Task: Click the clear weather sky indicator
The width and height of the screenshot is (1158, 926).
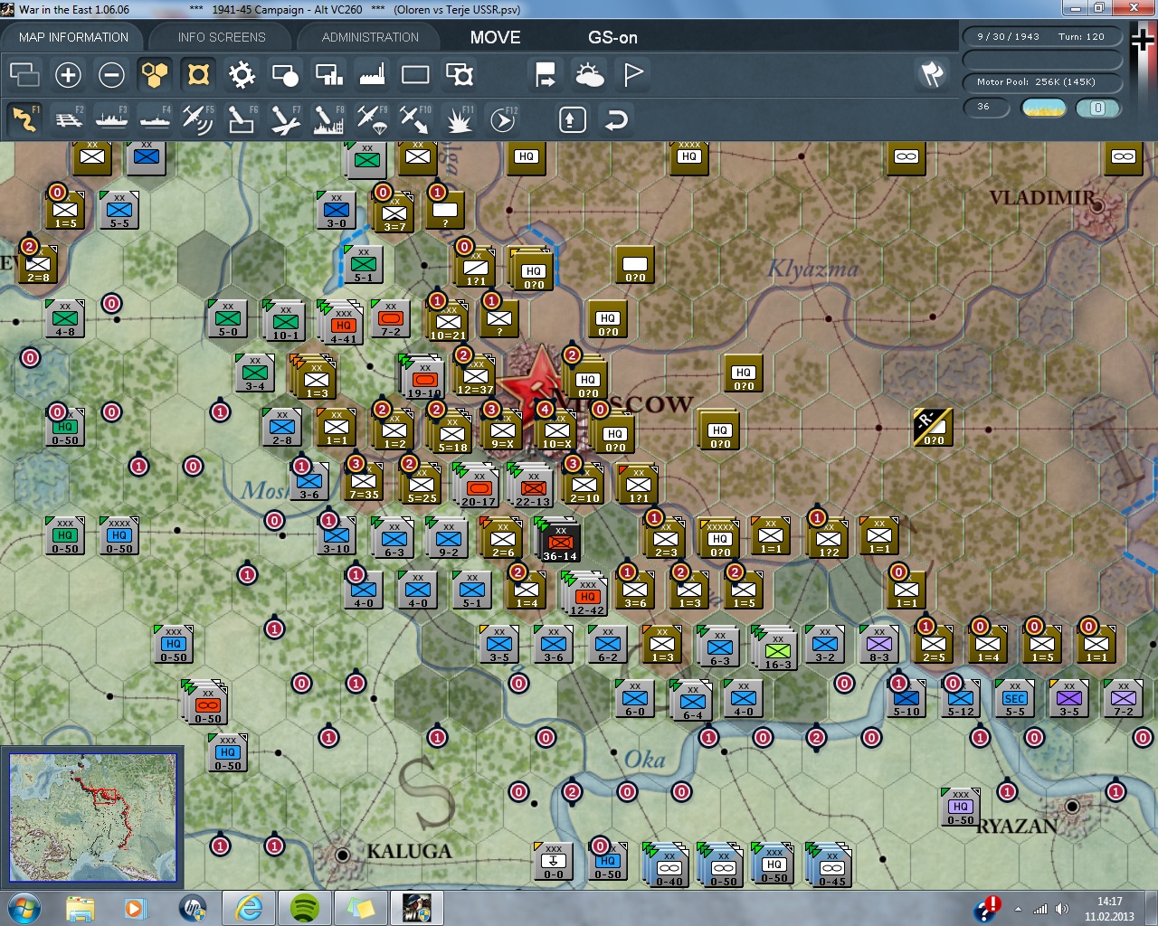Action: (x=1043, y=108)
